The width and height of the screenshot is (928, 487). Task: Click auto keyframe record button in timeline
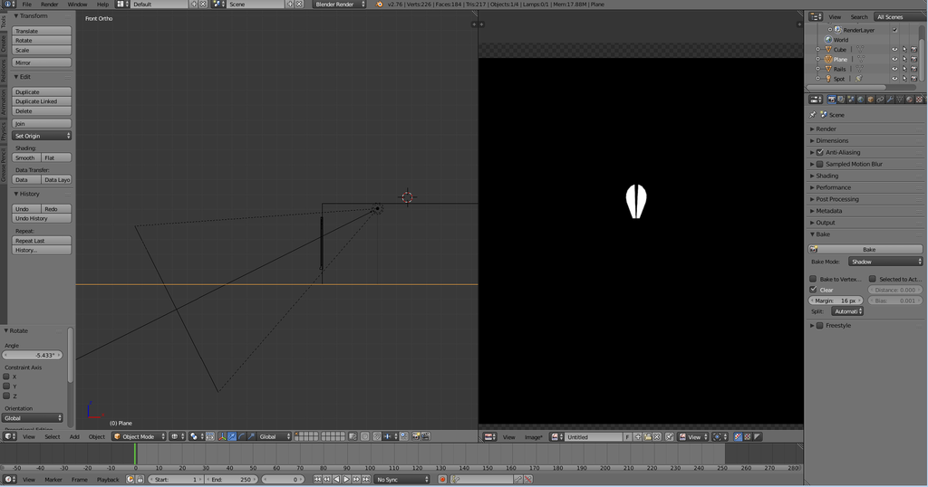coord(442,480)
